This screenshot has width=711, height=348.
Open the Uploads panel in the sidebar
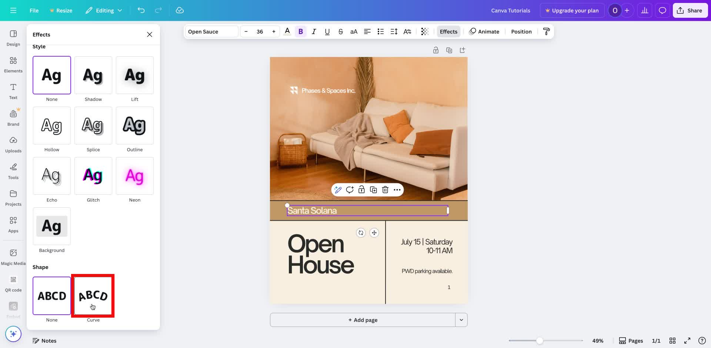[x=13, y=144]
